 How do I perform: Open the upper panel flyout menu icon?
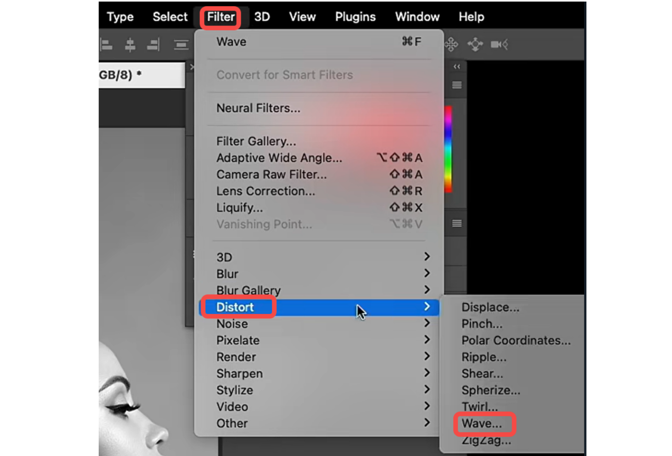tap(456, 85)
